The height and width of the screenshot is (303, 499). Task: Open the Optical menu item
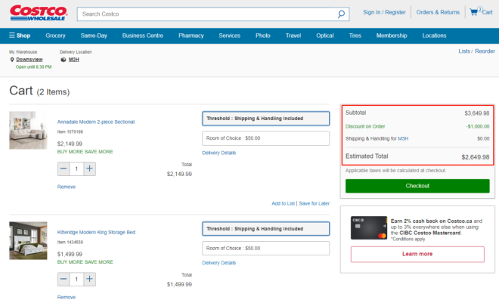(325, 36)
